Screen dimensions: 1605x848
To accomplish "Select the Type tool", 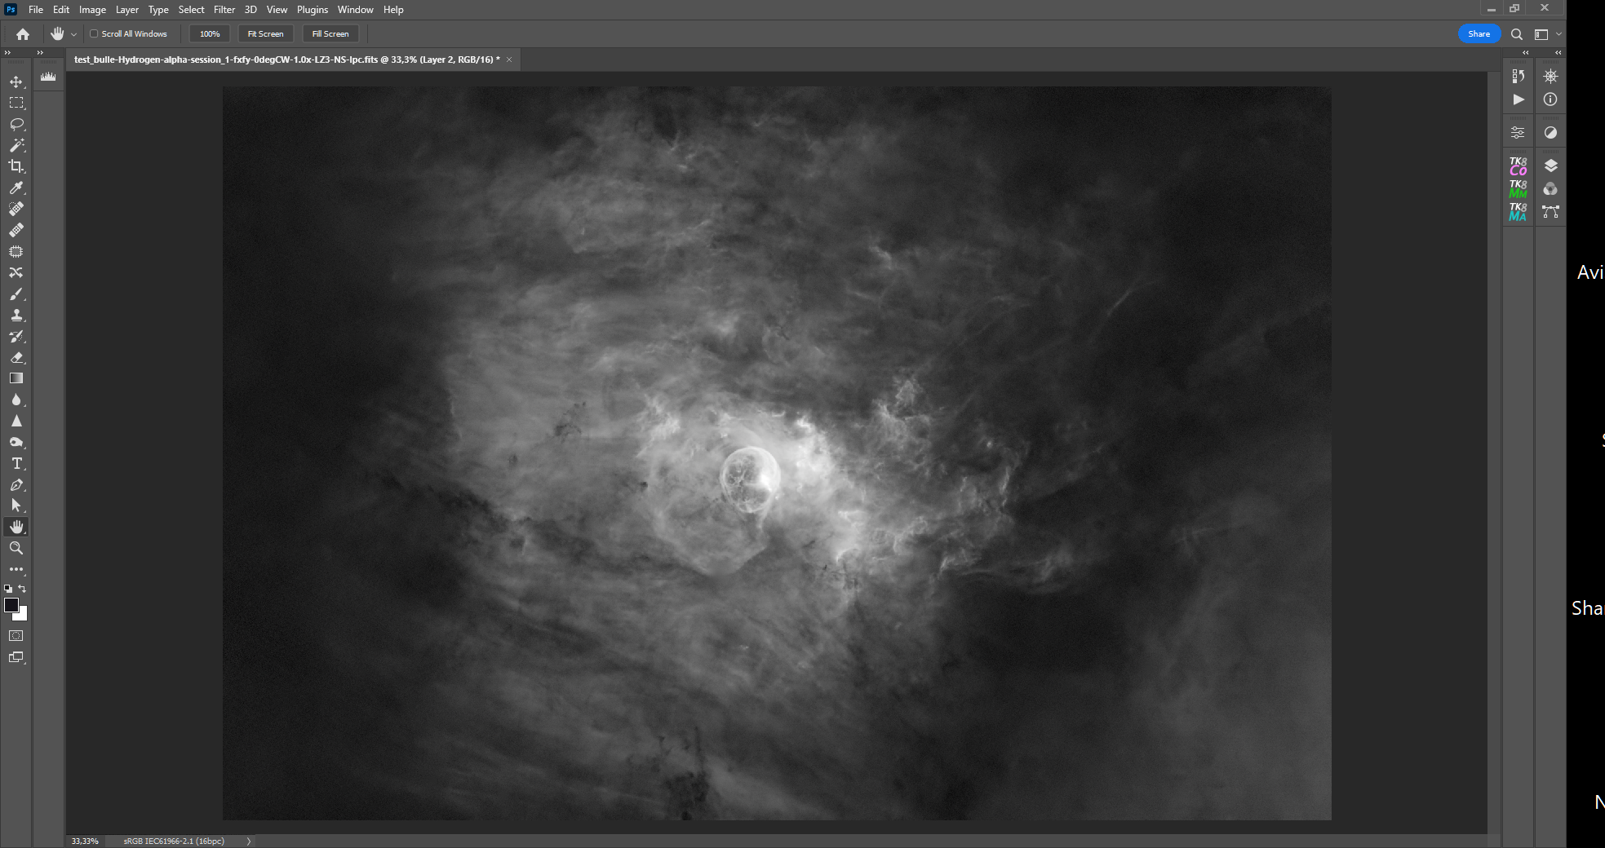I will 16,463.
